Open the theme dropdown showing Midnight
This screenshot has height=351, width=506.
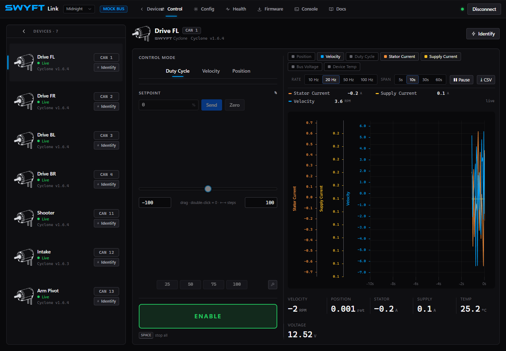79,9
